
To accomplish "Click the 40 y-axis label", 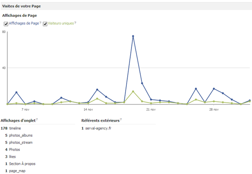I will (4, 68).
